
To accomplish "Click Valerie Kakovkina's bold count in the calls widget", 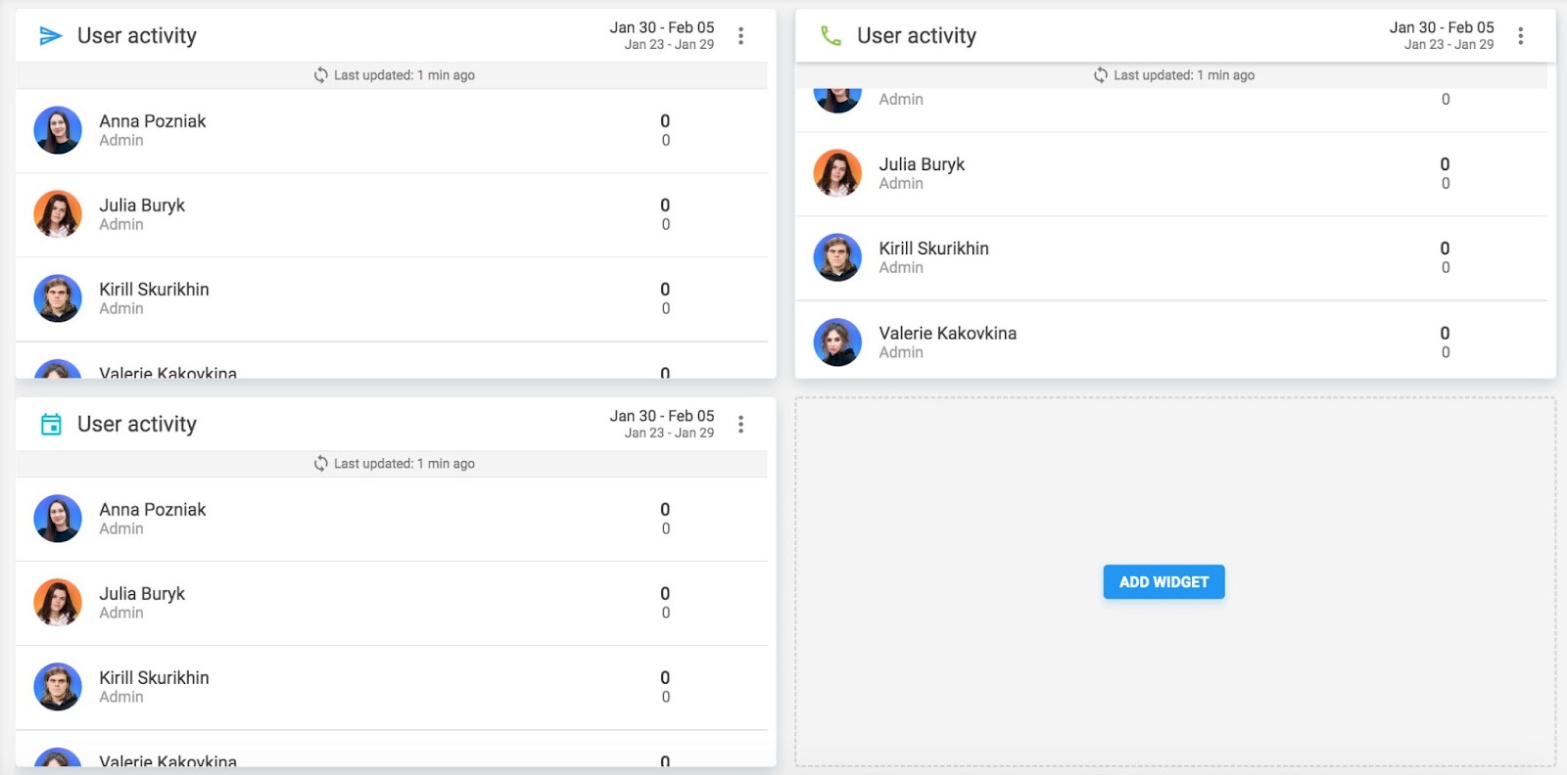I will [x=1445, y=334].
